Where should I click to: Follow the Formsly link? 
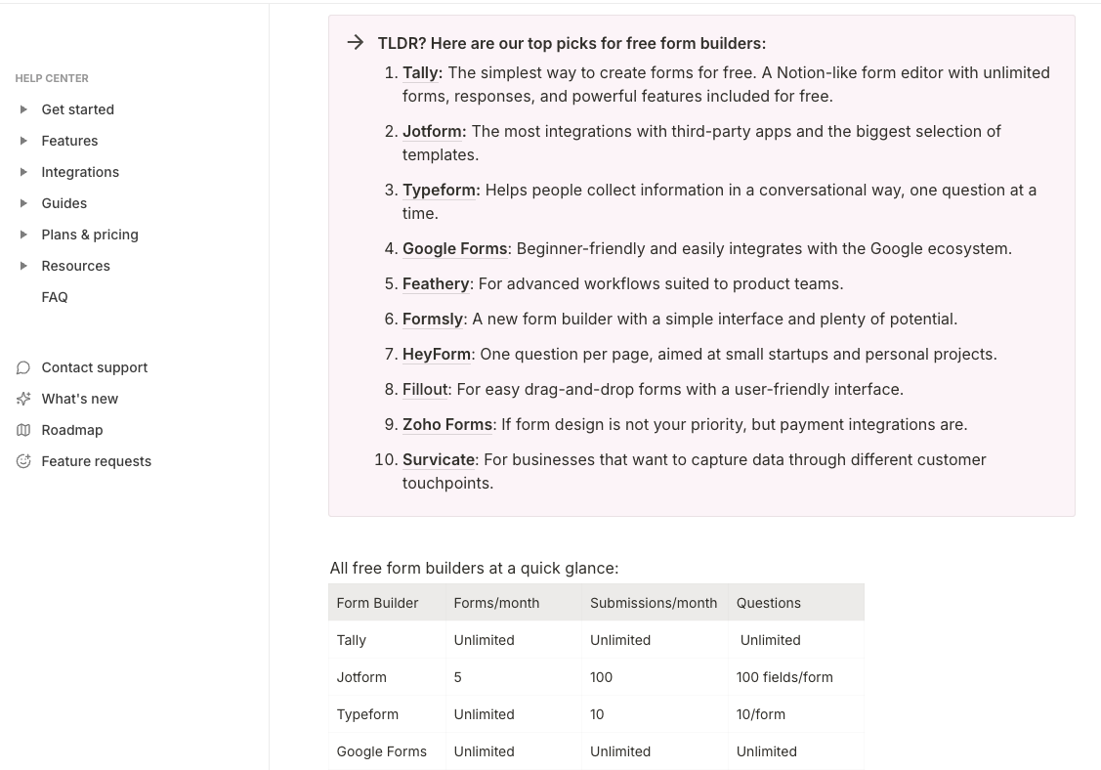433,319
